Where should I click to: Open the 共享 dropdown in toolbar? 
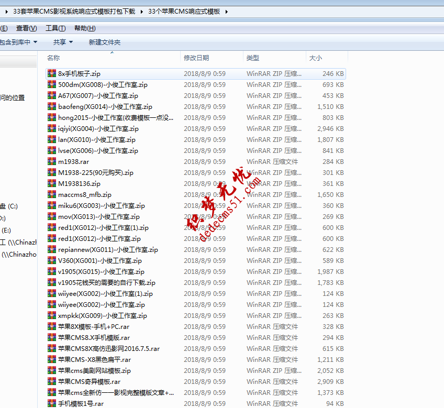[x=63, y=42]
